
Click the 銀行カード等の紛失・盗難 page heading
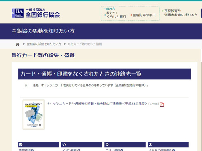click(43, 55)
